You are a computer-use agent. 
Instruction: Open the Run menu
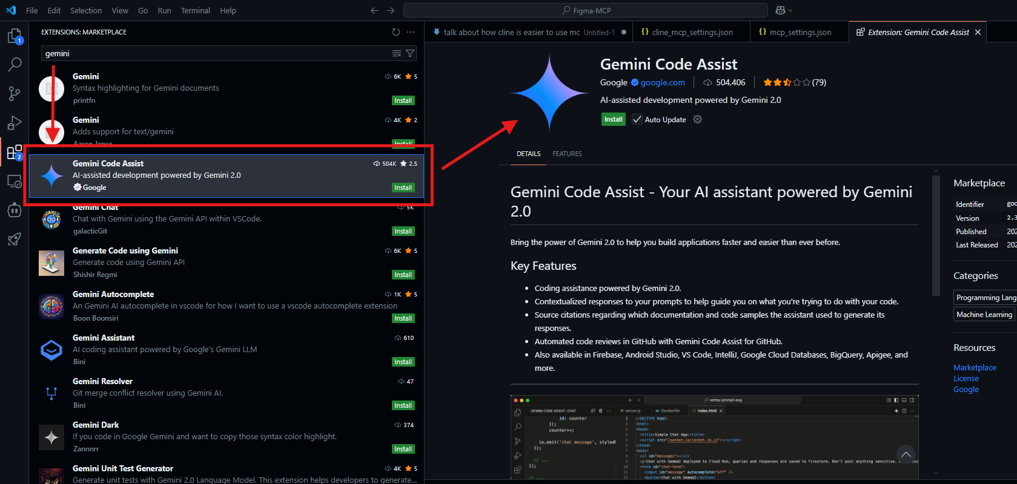pyautogui.click(x=164, y=10)
